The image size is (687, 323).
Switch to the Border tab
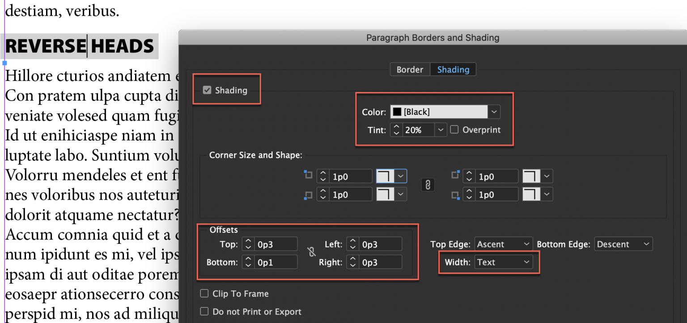(410, 69)
